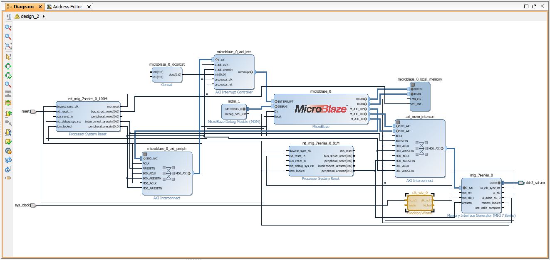Click the panel toggle icon left of design_2
The width and height of the screenshot is (550, 260).
tap(8, 16)
